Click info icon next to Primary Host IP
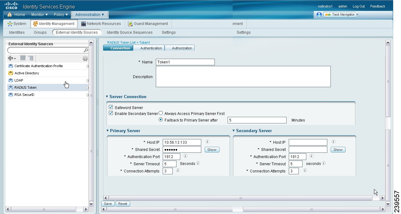 [207, 142]
